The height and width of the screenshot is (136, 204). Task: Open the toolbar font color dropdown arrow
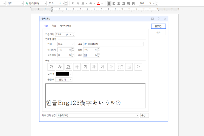(x=102, y=3)
